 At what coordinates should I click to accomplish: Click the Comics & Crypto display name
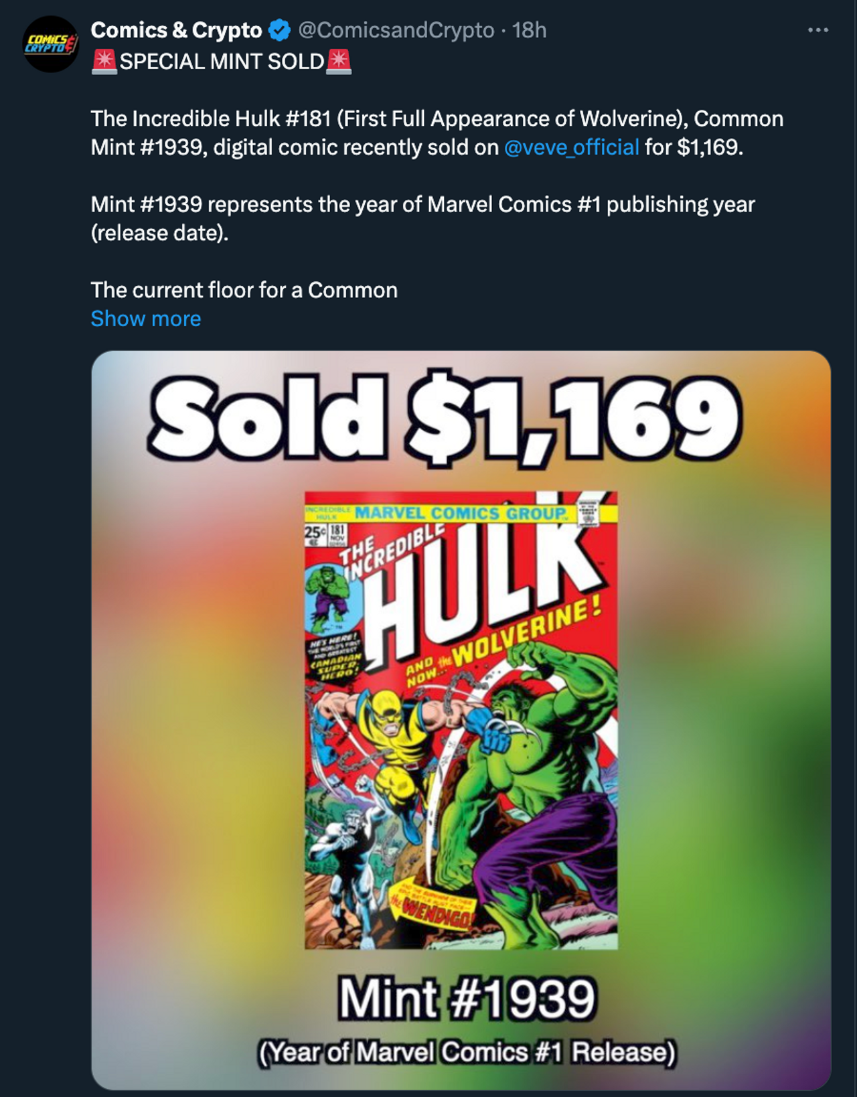tap(176, 30)
